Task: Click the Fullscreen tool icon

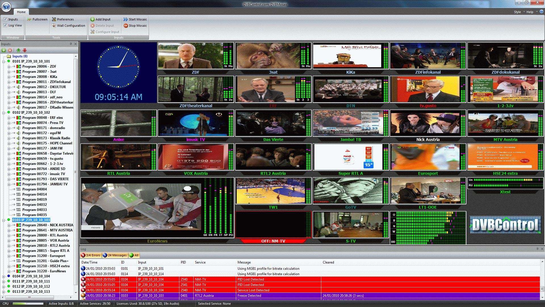Action: point(30,19)
